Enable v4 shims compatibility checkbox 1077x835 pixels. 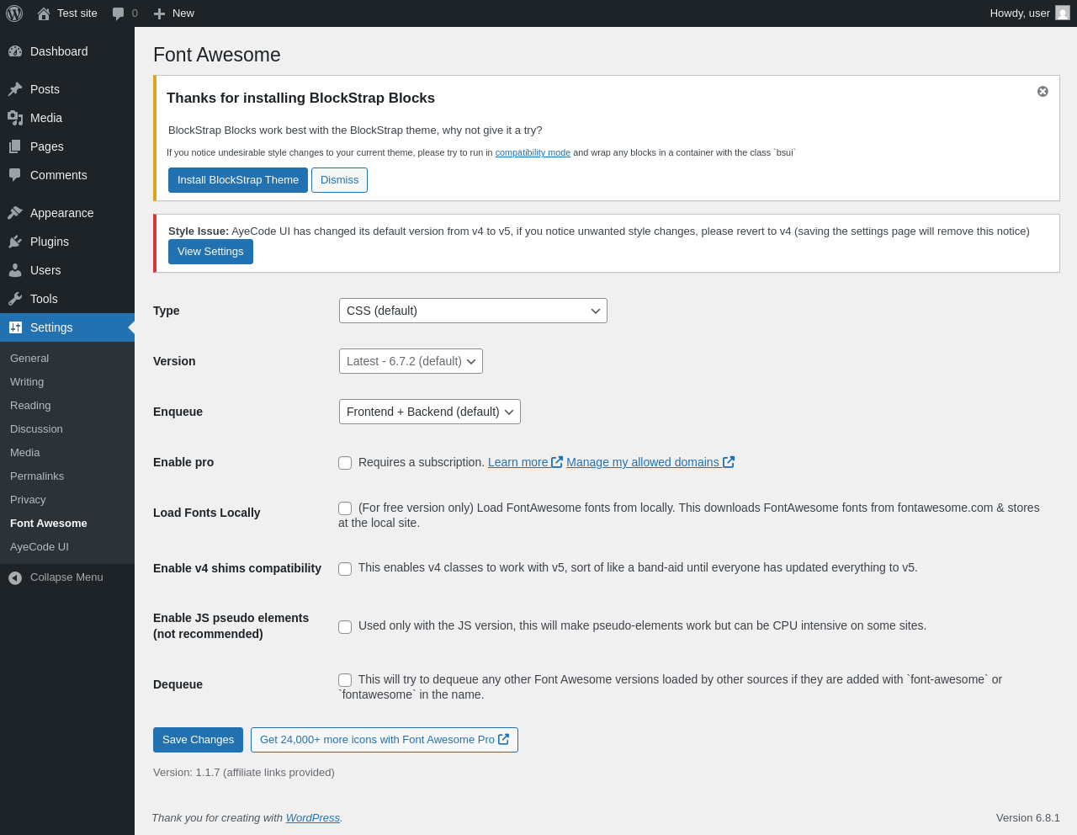(x=345, y=569)
